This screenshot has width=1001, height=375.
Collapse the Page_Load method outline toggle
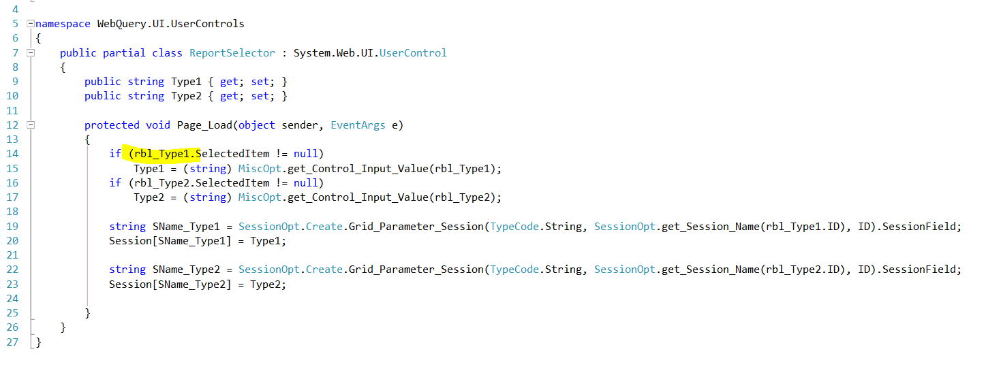(x=31, y=125)
